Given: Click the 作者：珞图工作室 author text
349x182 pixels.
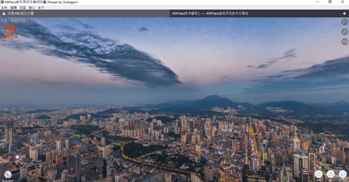Looking at the screenshot, I should tap(13, 21).
